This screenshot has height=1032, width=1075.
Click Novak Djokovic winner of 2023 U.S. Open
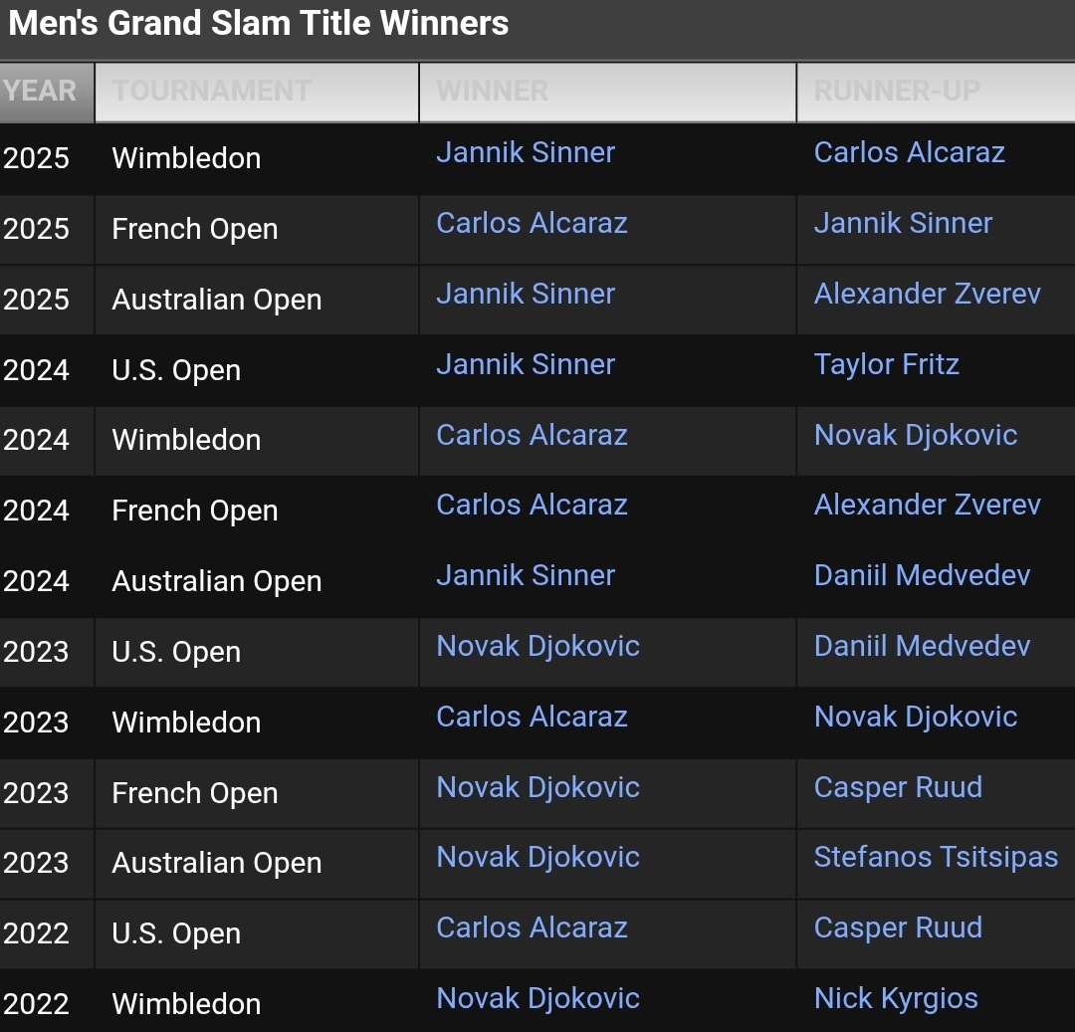(537, 646)
